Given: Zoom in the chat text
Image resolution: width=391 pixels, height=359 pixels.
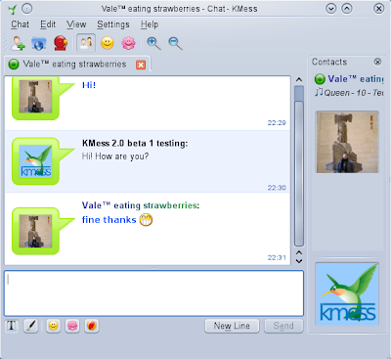Looking at the screenshot, I should [x=153, y=43].
